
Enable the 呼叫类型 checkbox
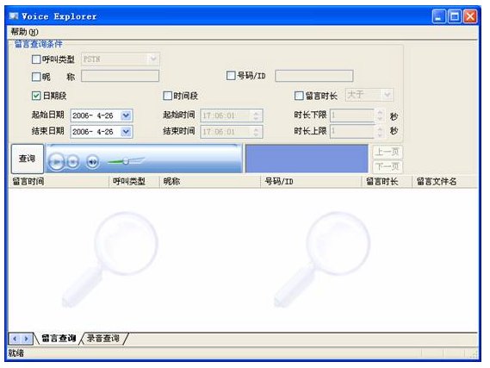click(x=36, y=59)
